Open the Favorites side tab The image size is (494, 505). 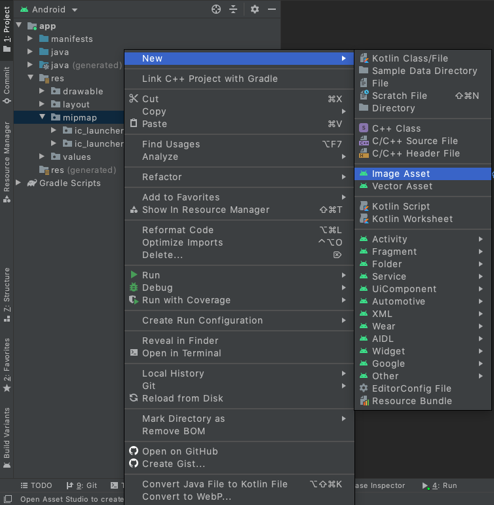tap(7, 365)
